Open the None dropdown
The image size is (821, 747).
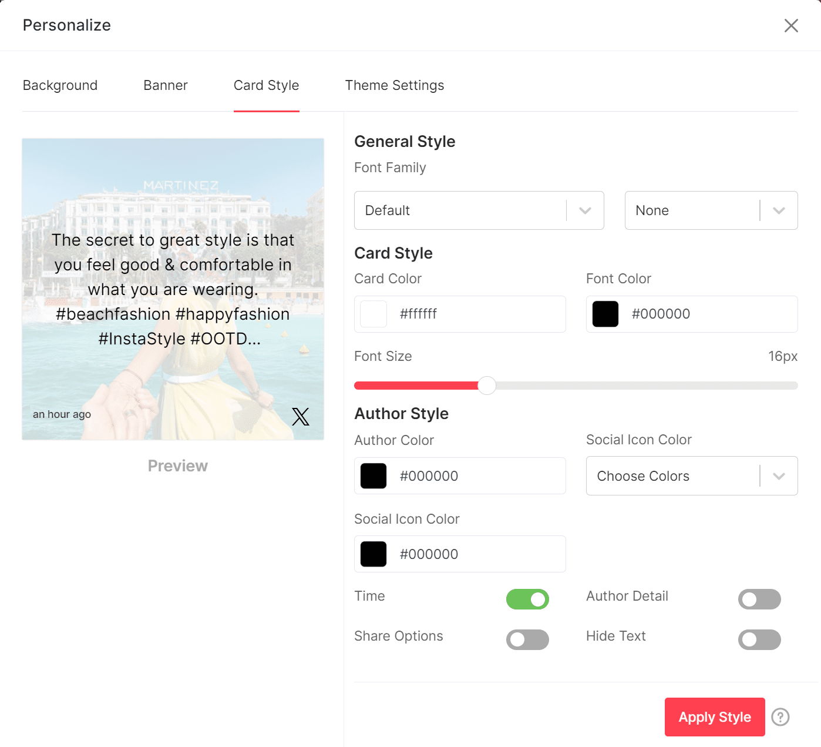click(711, 210)
